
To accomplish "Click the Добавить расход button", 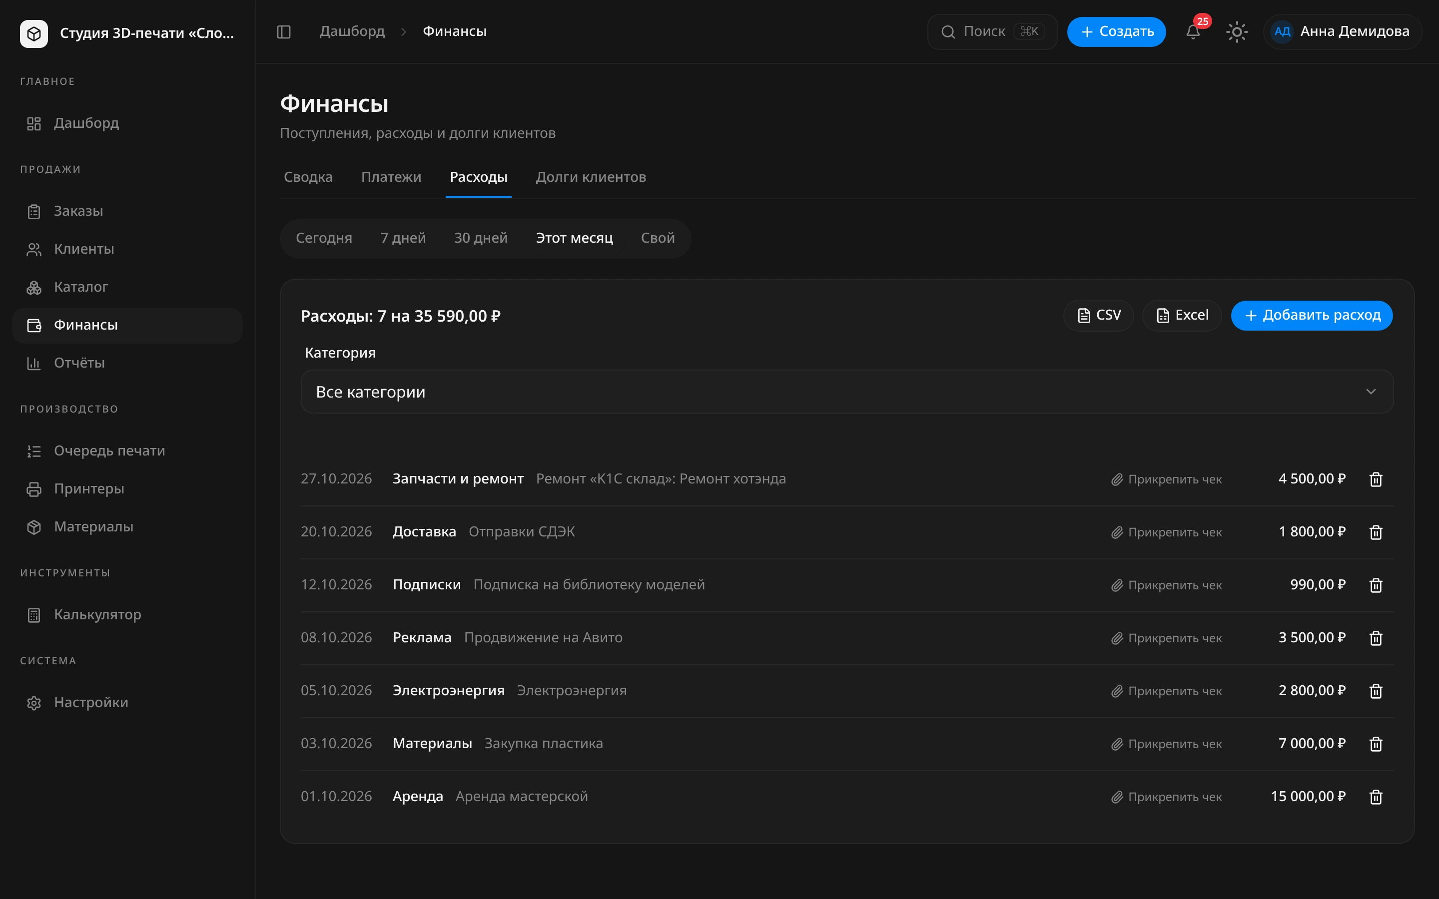I will click(x=1311, y=315).
